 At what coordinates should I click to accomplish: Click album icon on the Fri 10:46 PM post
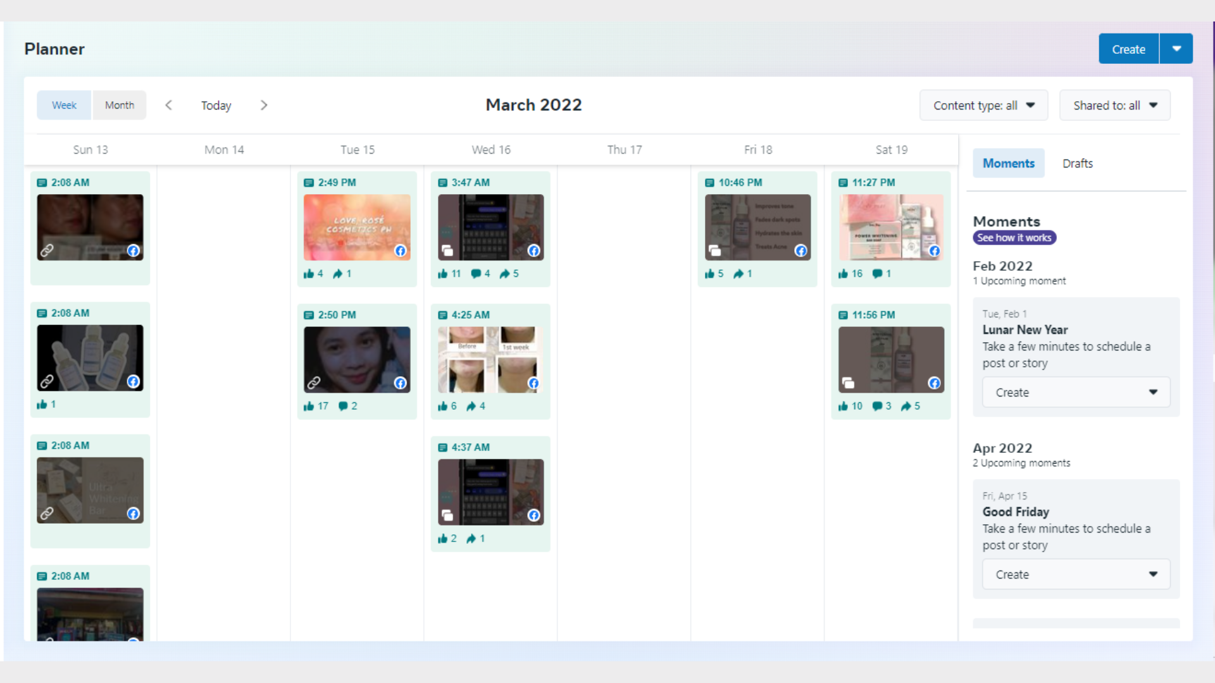(715, 251)
